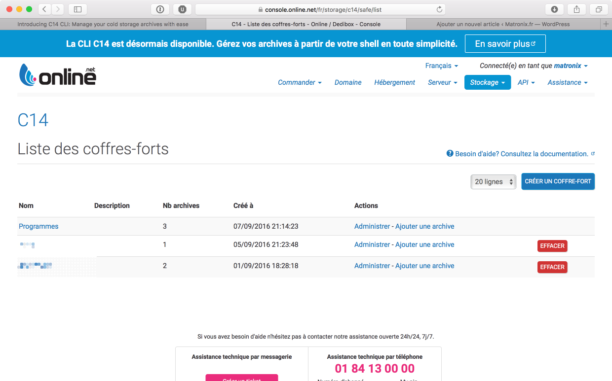This screenshot has height=381, width=612.
Task: Show Safari downloads
Action: tap(554, 9)
